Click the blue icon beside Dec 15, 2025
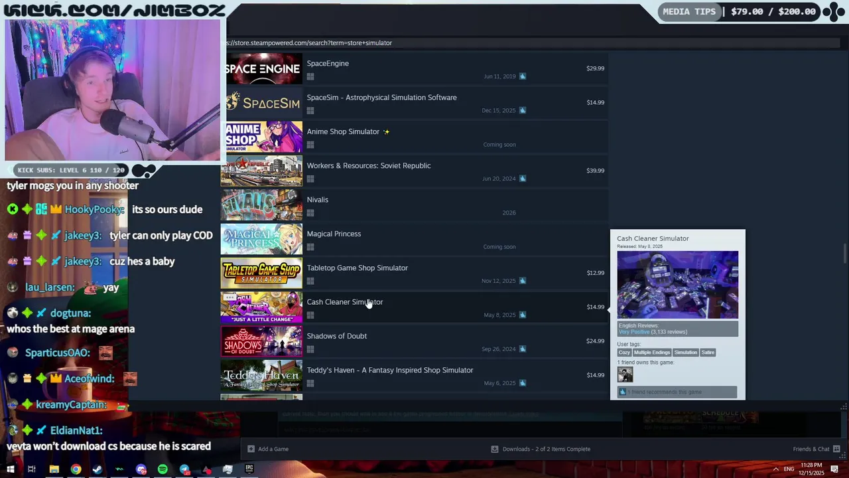 point(523,110)
